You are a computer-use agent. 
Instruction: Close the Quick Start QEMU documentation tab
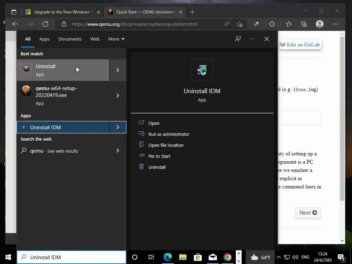click(180, 12)
